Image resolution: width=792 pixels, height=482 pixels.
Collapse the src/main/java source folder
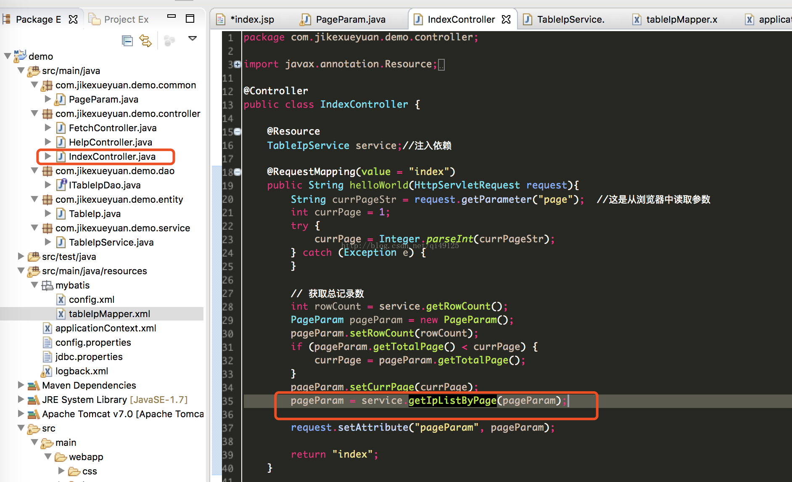coord(21,70)
